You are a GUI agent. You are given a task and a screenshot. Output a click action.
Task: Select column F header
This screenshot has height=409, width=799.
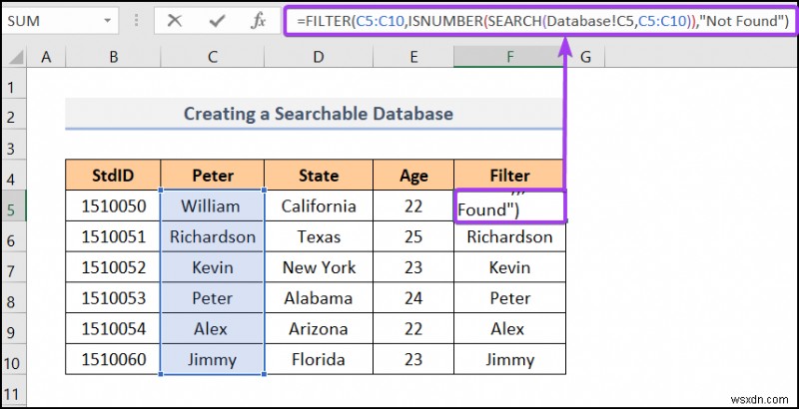pos(508,58)
